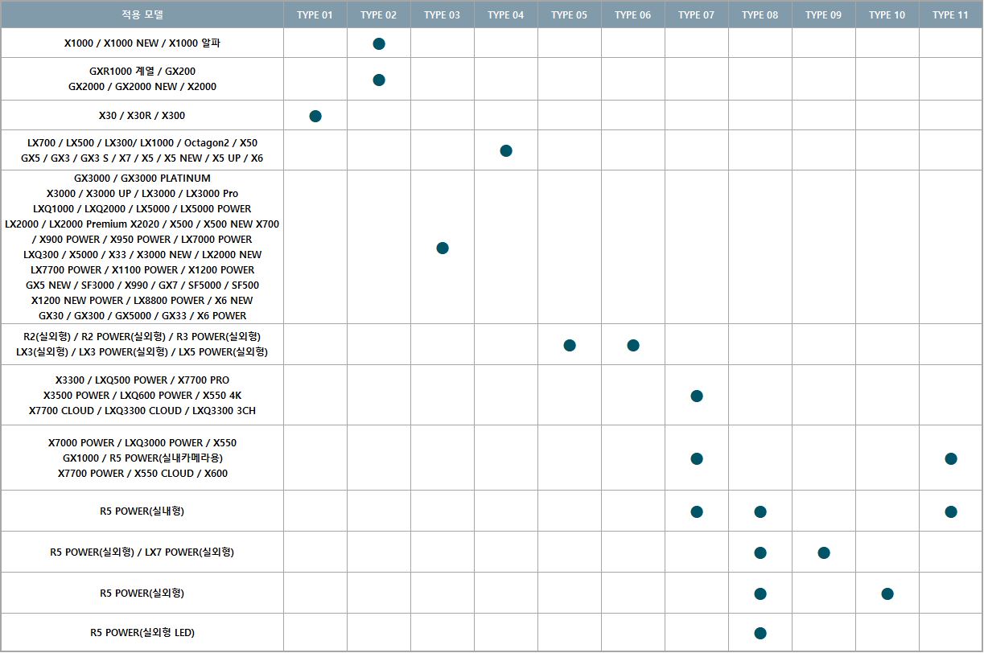Click the LX3(실외형) / LX3 POWER(실외형) line
Screen dimensions: 984x653
coord(142,352)
